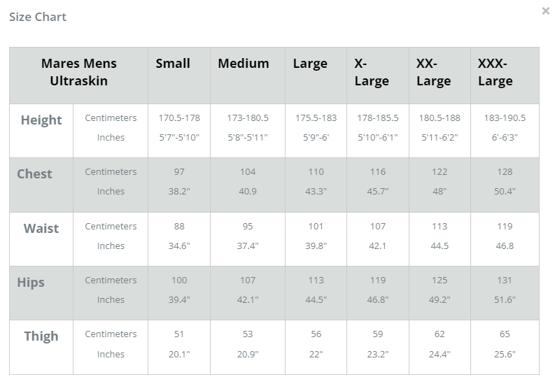This screenshot has height=391, width=555.
Task: Select the Height row label
Action: coord(41,120)
